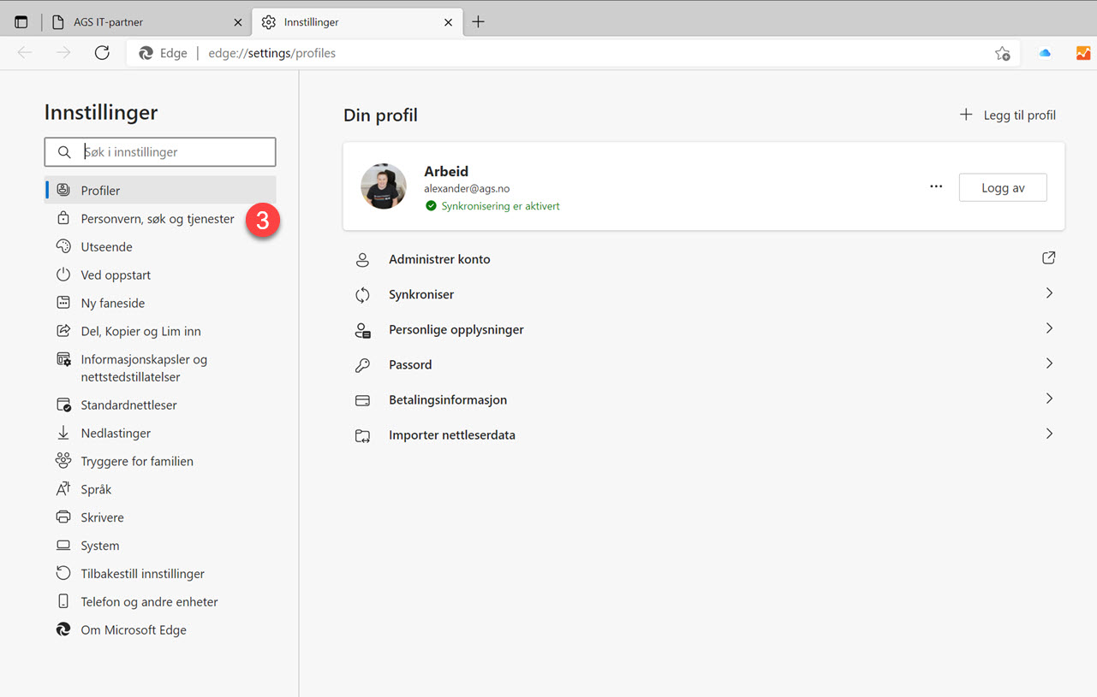The image size is (1097, 697).
Task: Open Om Microsoft Edge section
Action: tap(160, 630)
